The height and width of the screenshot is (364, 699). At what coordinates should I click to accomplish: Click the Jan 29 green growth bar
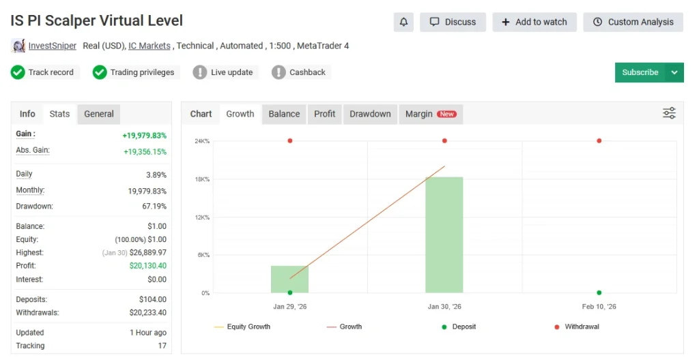(x=289, y=279)
